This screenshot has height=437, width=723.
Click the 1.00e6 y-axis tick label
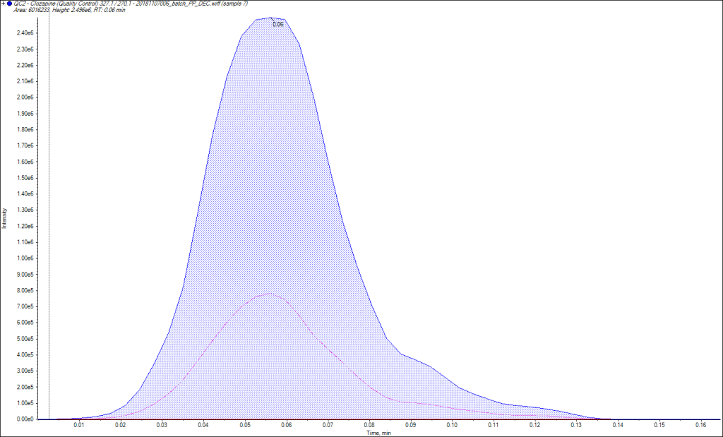25,258
